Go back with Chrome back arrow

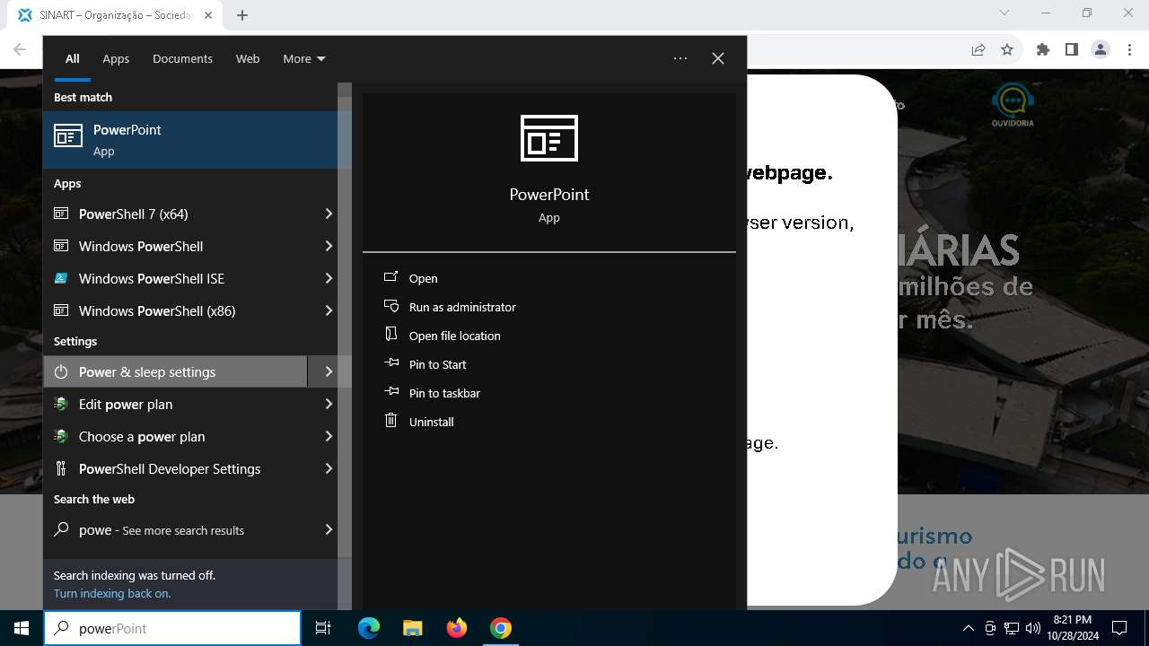pyautogui.click(x=20, y=50)
